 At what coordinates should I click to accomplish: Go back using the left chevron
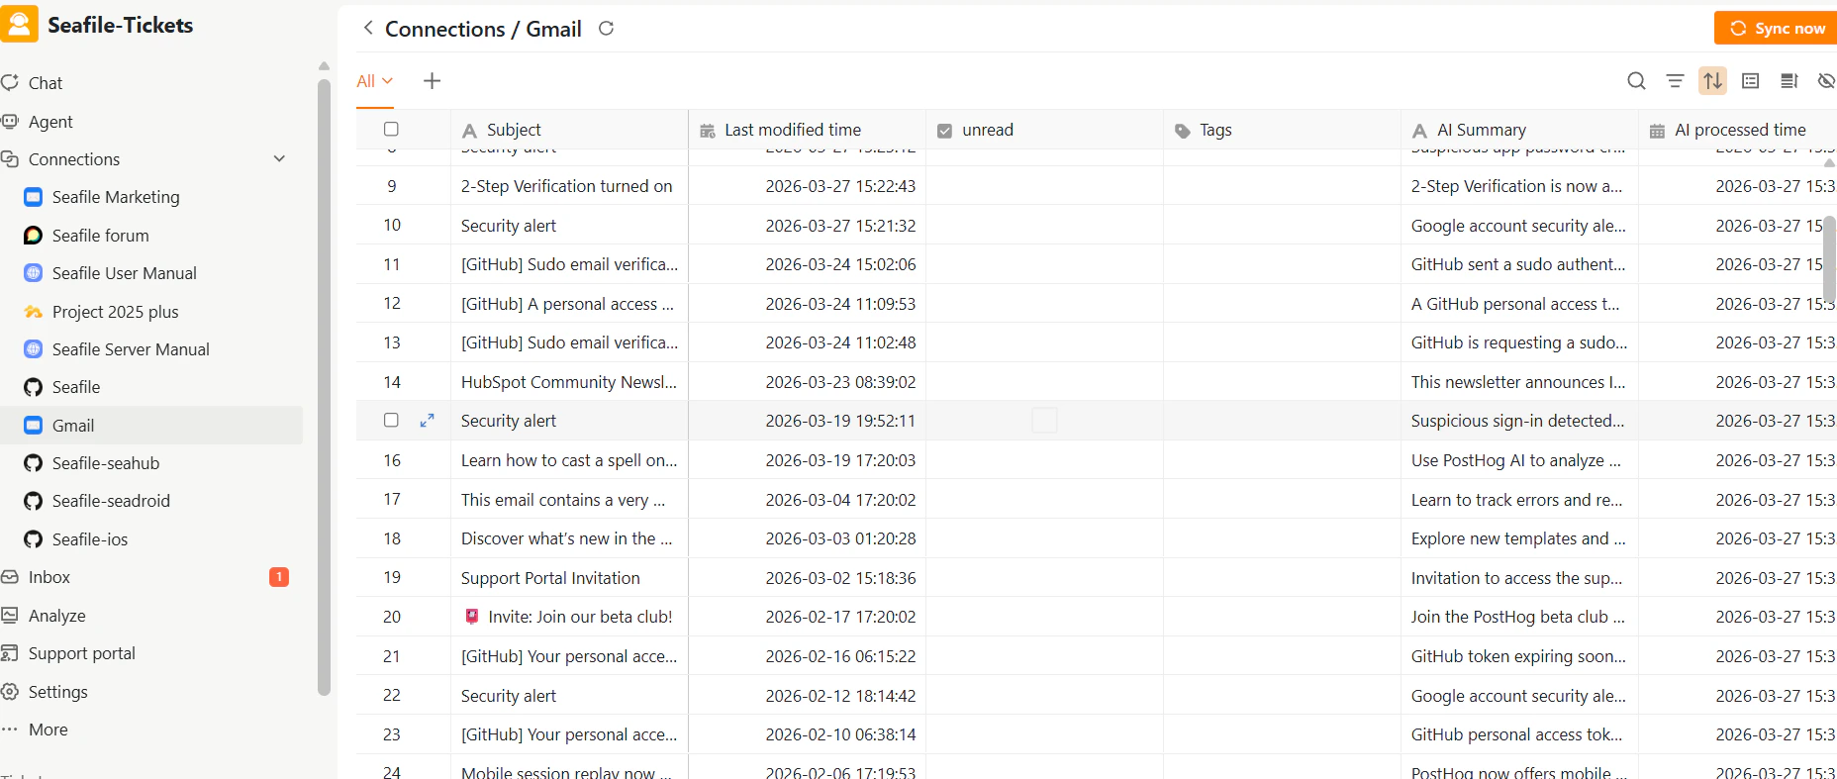368,28
